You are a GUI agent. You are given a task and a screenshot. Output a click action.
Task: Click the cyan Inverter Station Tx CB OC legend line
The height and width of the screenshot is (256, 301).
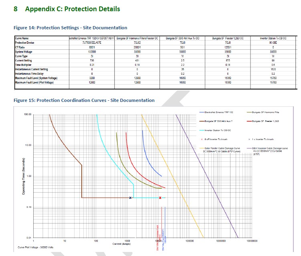(202, 130)
